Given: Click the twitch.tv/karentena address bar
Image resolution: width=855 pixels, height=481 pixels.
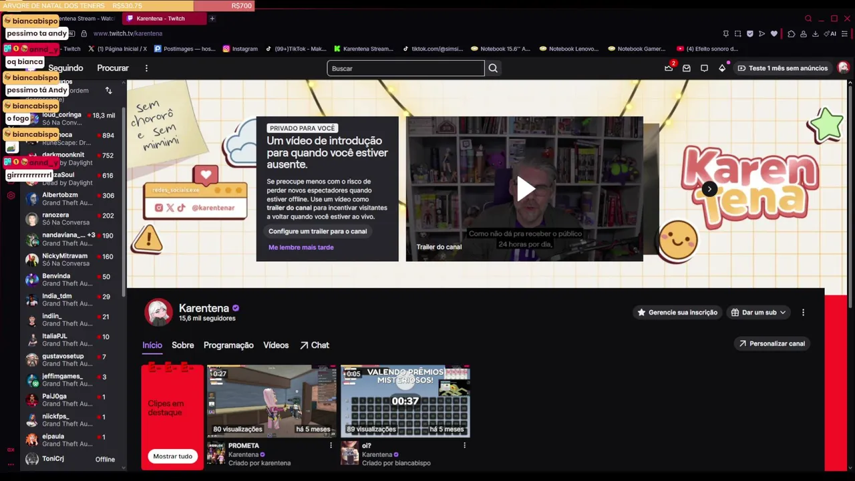Looking at the screenshot, I should [x=128, y=33].
